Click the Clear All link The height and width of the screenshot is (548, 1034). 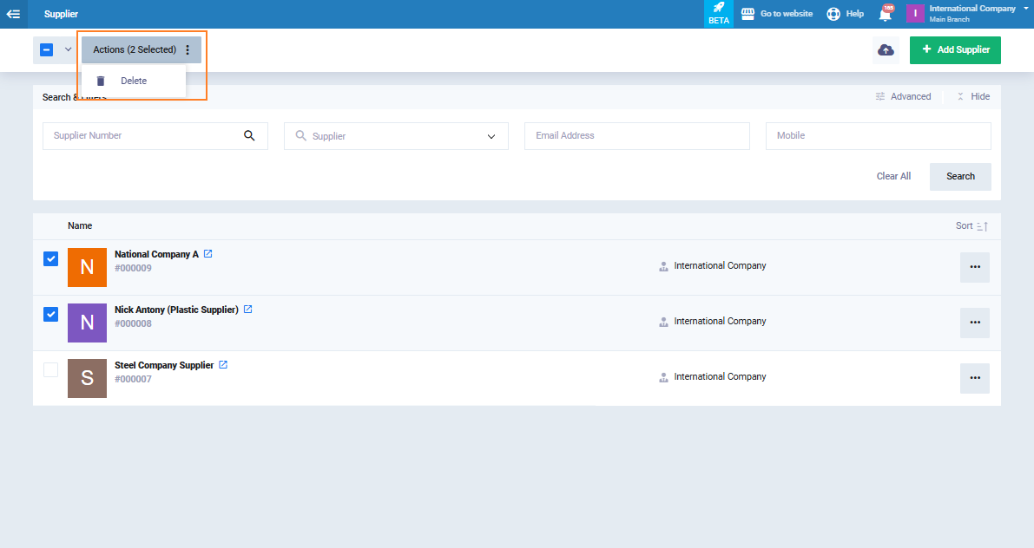point(893,177)
